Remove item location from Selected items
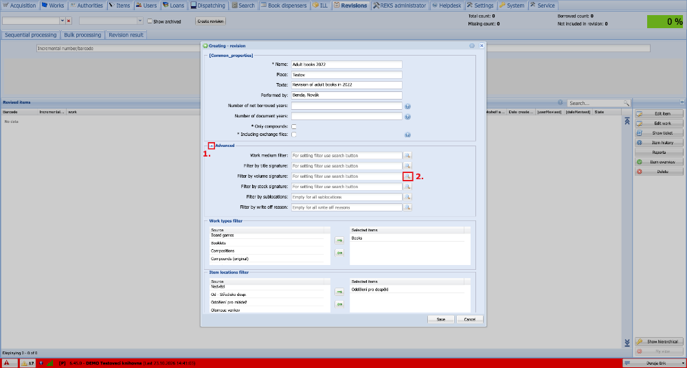687x368 pixels. [339, 304]
